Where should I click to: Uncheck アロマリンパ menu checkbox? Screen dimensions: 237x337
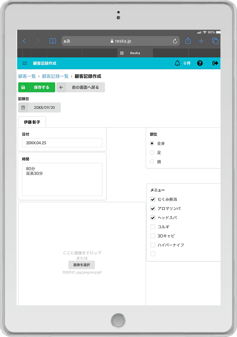pyautogui.click(x=153, y=208)
